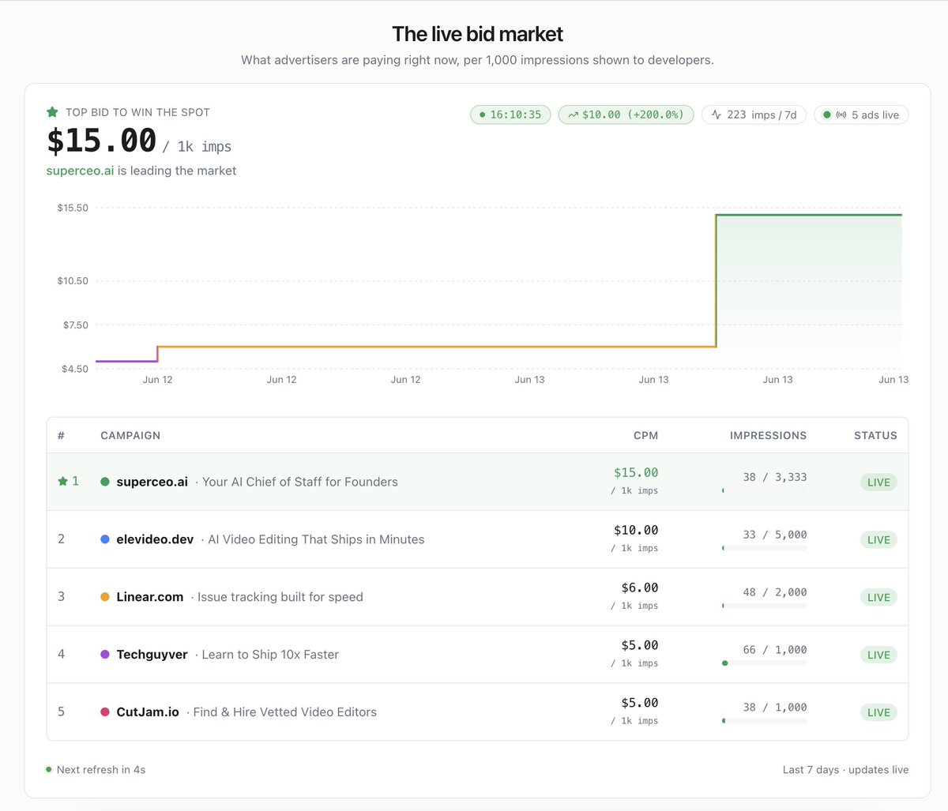
Task: Click the 66 / 1,000 impressions count
Action: pos(775,650)
